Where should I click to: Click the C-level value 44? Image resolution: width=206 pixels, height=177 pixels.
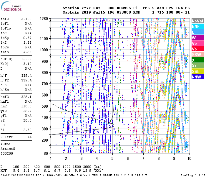coord(29,137)
